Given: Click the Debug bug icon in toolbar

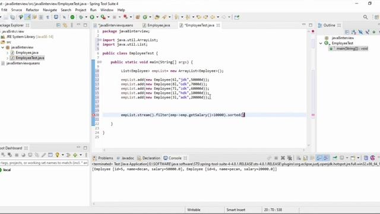Looking at the screenshot, I should click(x=81, y=17).
